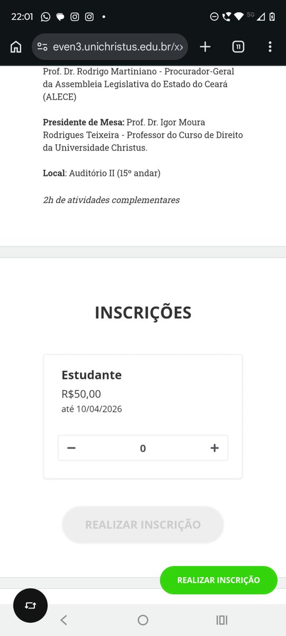Screen dimensions: 286x636
Task: Open Android recent apps button
Action: [222, 620]
